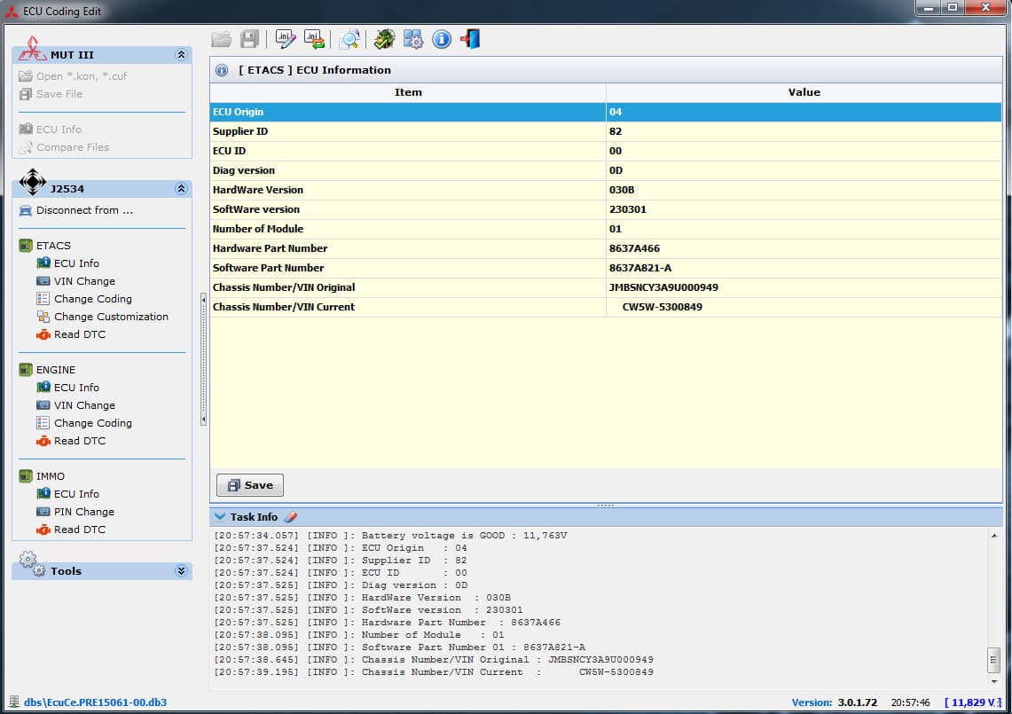This screenshot has height=714, width=1012.
Task: Click the ETACS Read DTC engine icon
Action: 43,334
